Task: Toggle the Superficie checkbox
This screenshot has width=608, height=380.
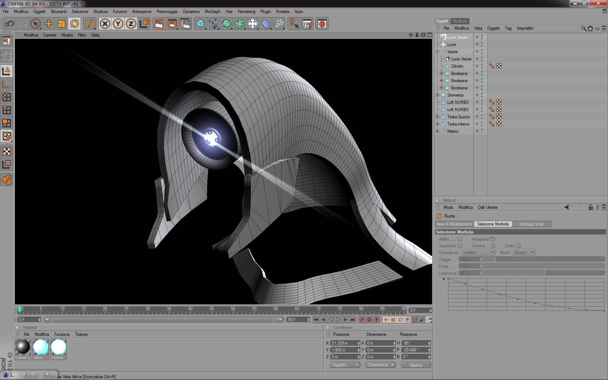Action: tap(460, 246)
